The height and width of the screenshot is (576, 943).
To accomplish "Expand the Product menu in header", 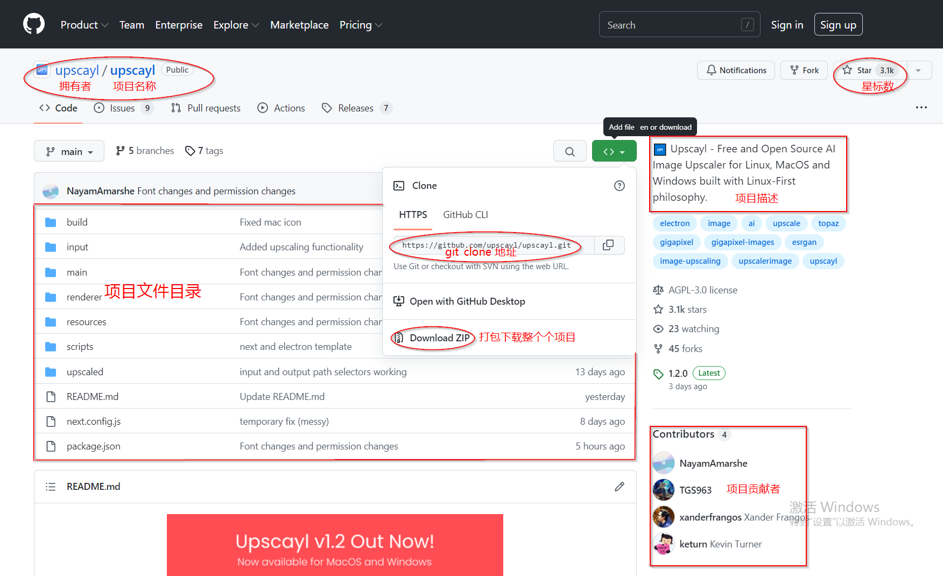I will pyautogui.click(x=84, y=25).
